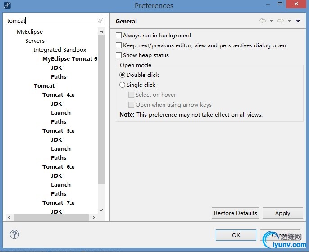Select Launch under Tomcat 6.x

[61, 185]
